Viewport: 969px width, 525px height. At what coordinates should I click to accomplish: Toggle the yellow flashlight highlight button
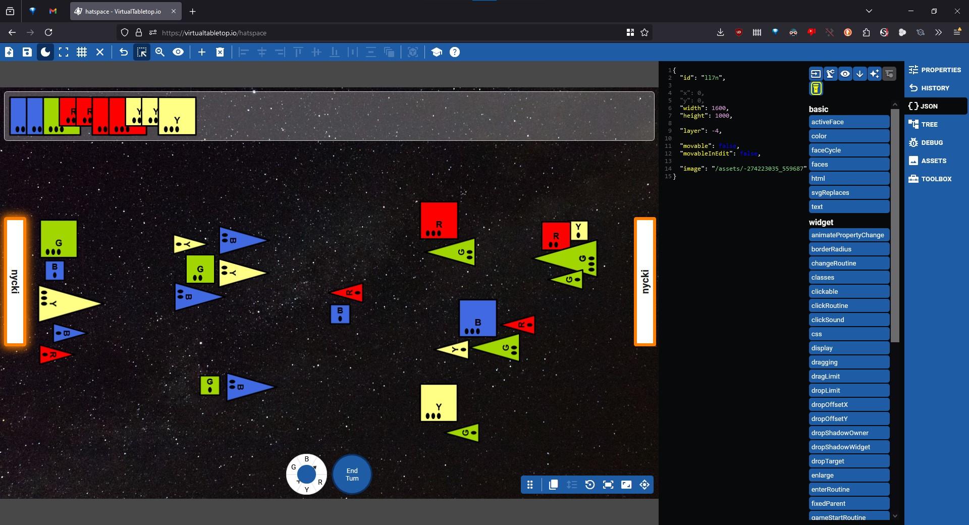[x=816, y=89]
